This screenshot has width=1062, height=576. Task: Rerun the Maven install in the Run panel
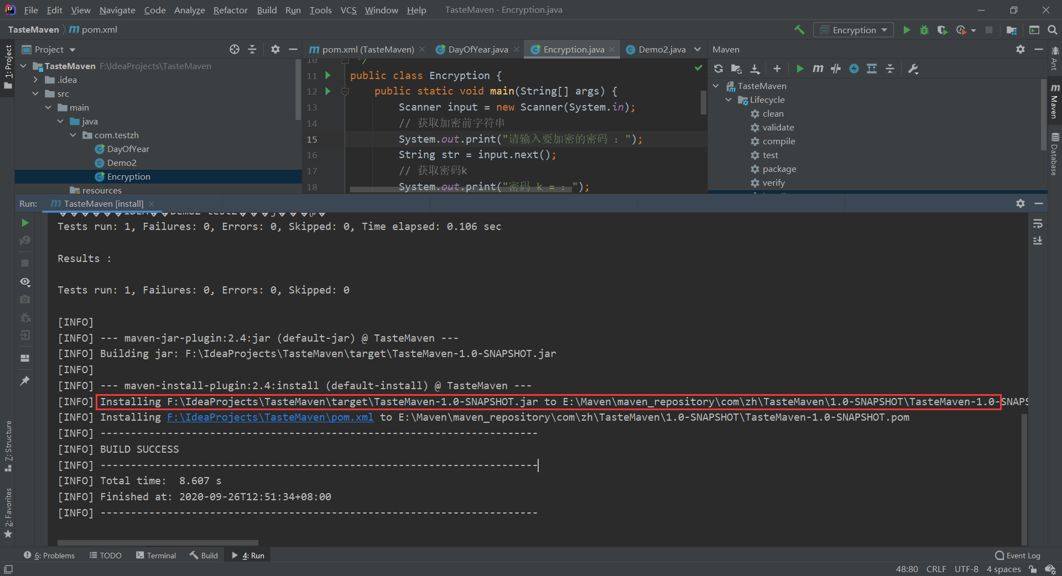coord(25,223)
